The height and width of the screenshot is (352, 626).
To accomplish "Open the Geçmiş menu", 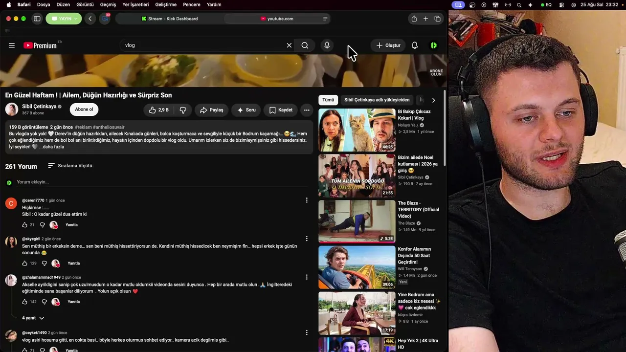I will pyautogui.click(x=108, y=4).
